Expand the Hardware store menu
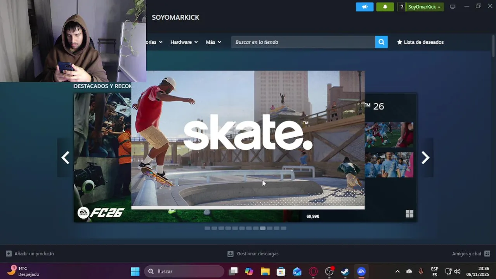Viewport: 496px width, 279px height. point(184,42)
